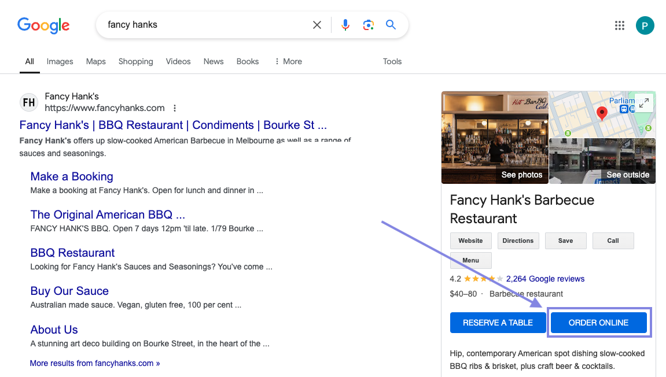The image size is (666, 377).
Task: Click the Fancy Hank's Barbecue Restaurant title
Action: (x=523, y=209)
